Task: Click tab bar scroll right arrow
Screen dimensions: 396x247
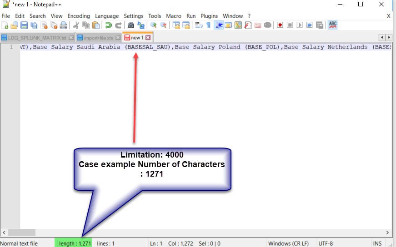Action: tap(389, 37)
